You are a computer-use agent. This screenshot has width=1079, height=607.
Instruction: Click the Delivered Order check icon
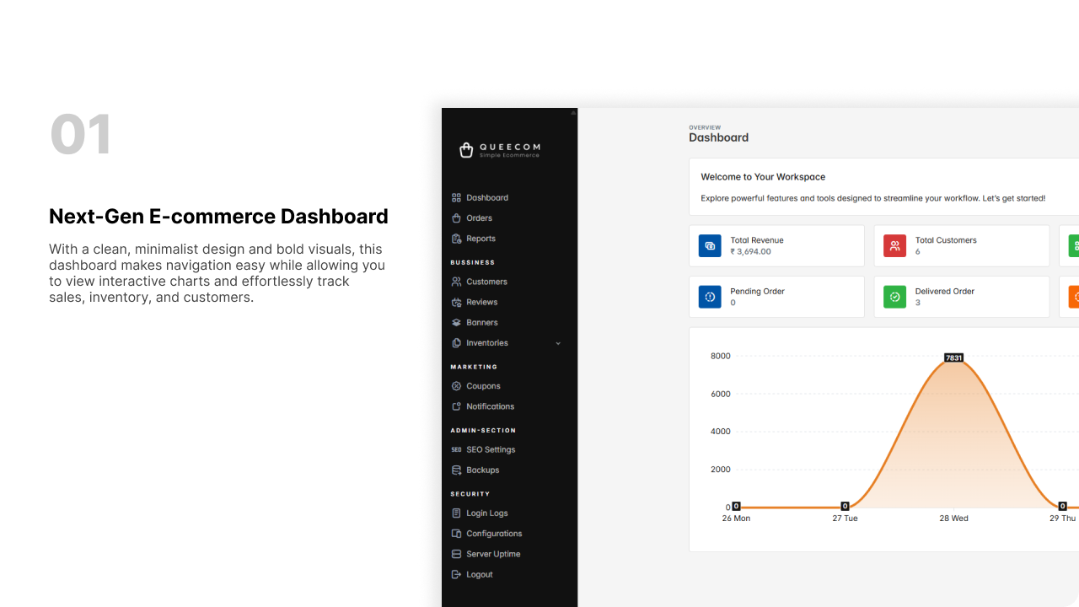click(x=894, y=297)
